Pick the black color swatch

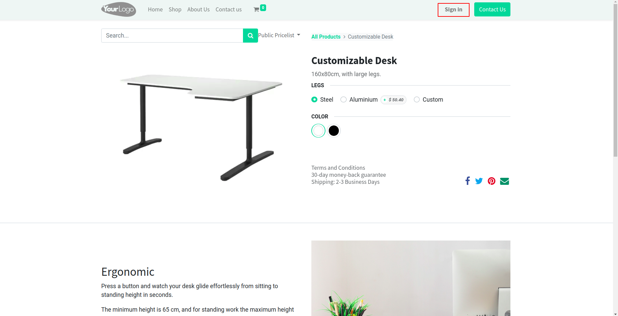(334, 131)
